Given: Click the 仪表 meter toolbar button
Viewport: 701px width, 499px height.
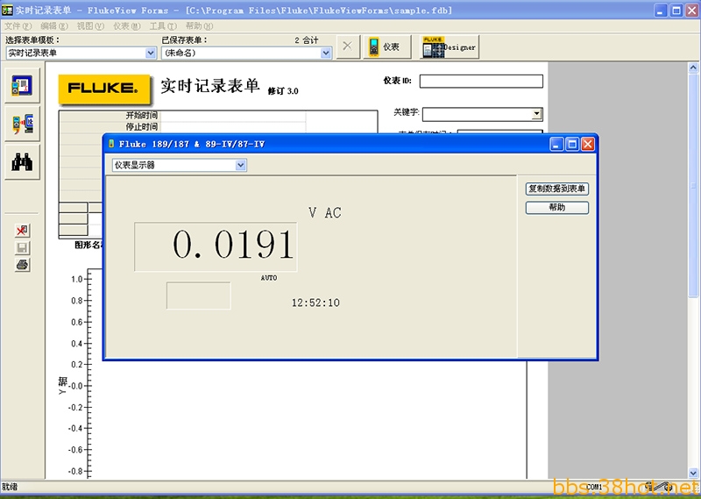Looking at the screenshot, I should [x=387, y=47].
